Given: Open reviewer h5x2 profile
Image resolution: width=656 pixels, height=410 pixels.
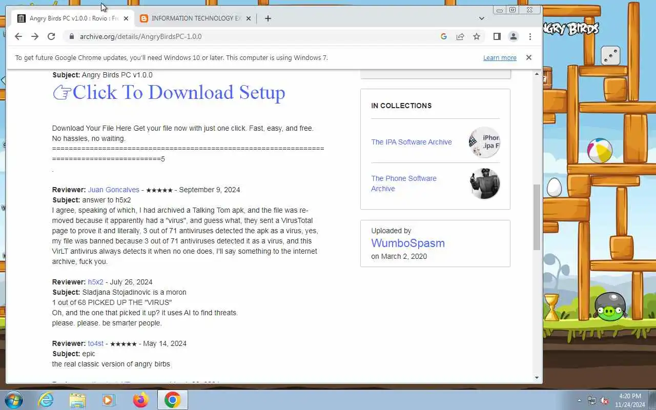Looking at the screenshot, I should [x=95, y=282].
